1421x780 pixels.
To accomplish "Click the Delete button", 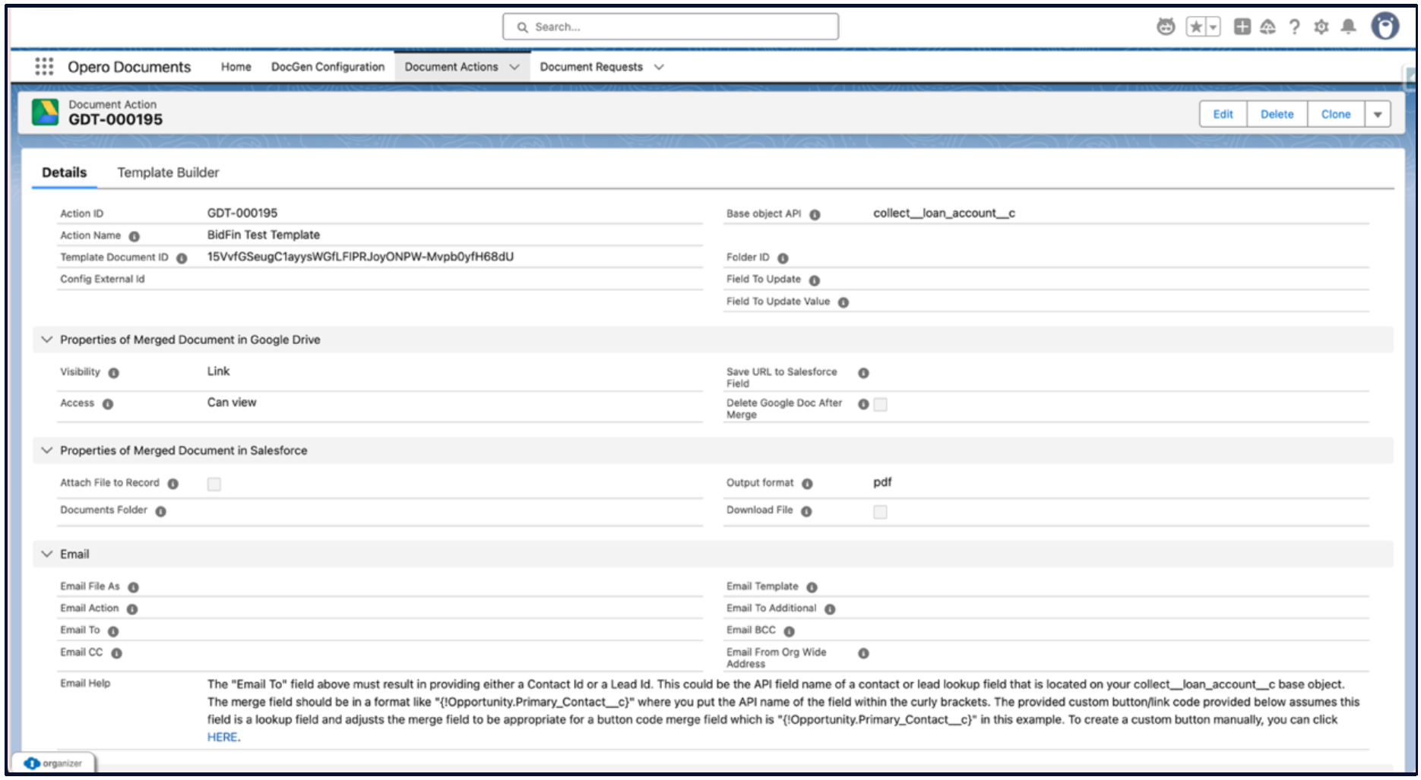I will click(1277, 114).
